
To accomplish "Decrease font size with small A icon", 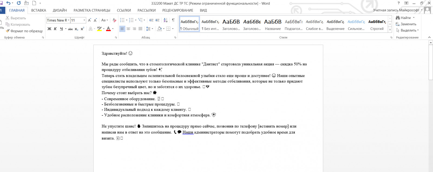I will 95,20.
